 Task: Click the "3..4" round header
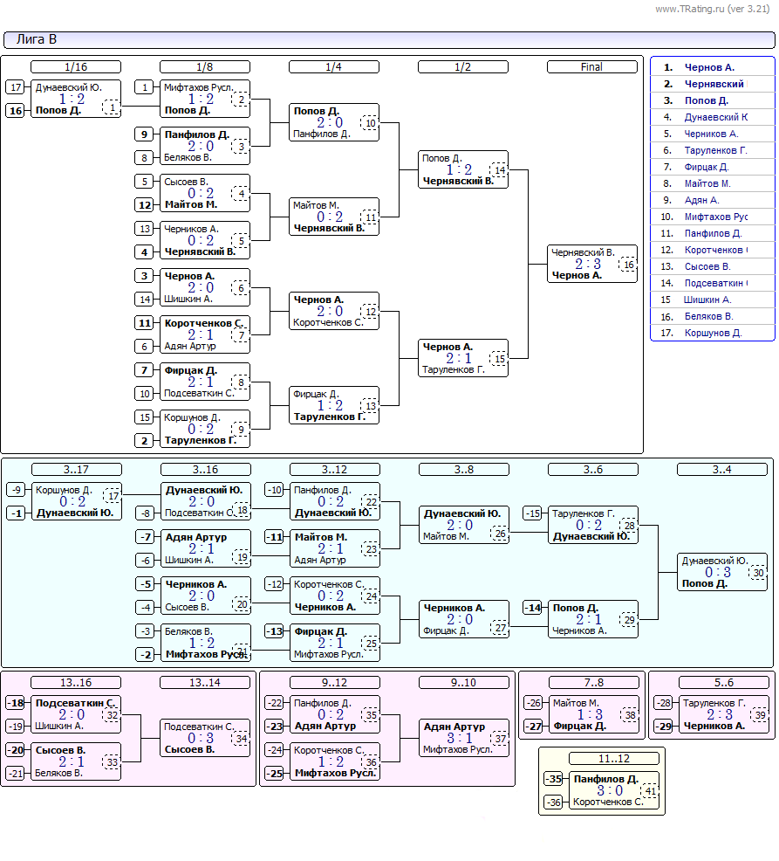pyautogui.click(x=722, y=470)
